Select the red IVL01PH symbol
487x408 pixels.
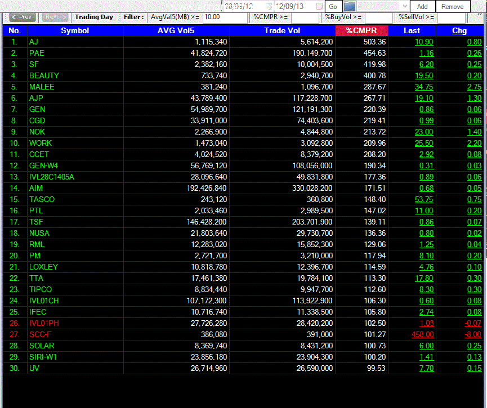click(44, 324)
